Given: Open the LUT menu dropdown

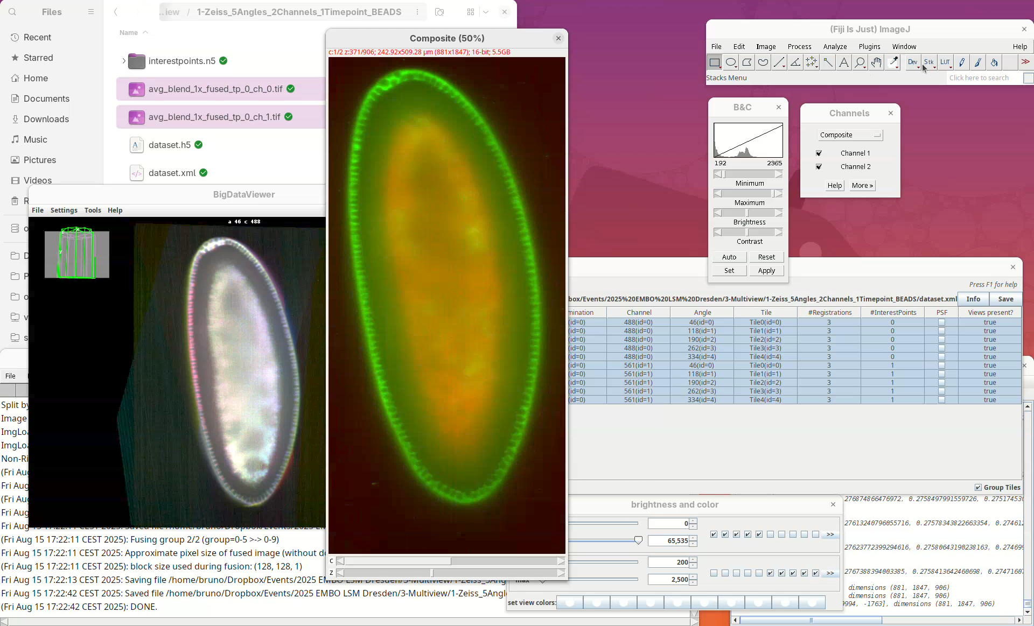Looking at the screenshot, I should (x=945, y=62).
